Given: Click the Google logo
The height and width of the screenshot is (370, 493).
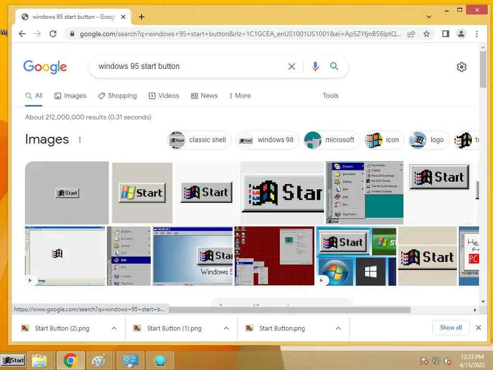Looking at the screenshot, I should pyautogui.click(x=45, y=66).
